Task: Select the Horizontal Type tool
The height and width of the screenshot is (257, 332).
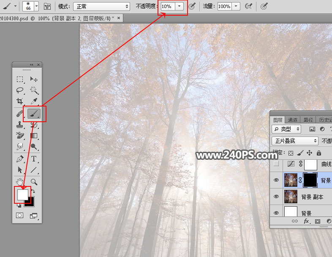Action: click(x=34, y=159)
